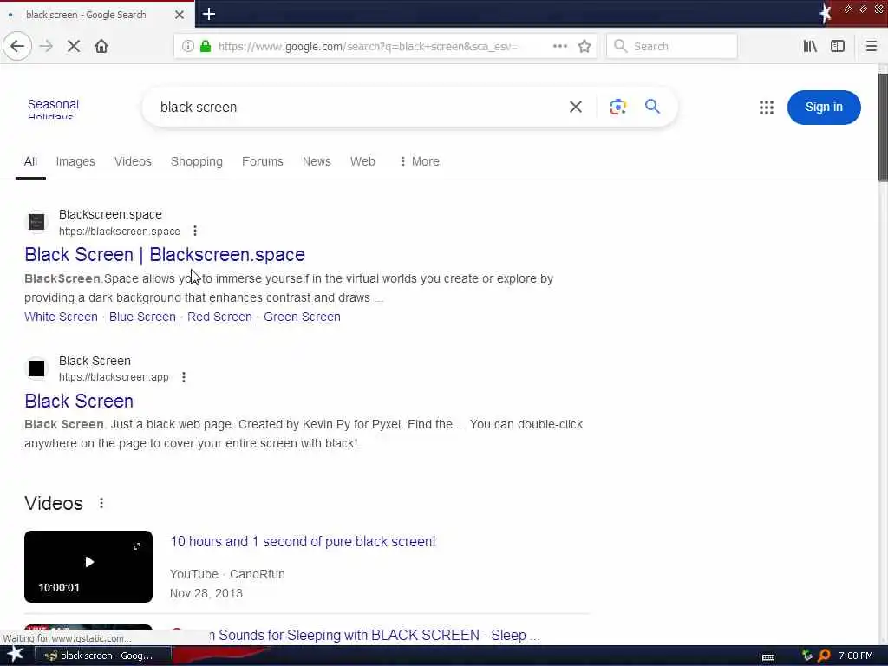Click the green padlock security icon
The height and width of the screenshot is (666, 888).
(x=206, y=47)
